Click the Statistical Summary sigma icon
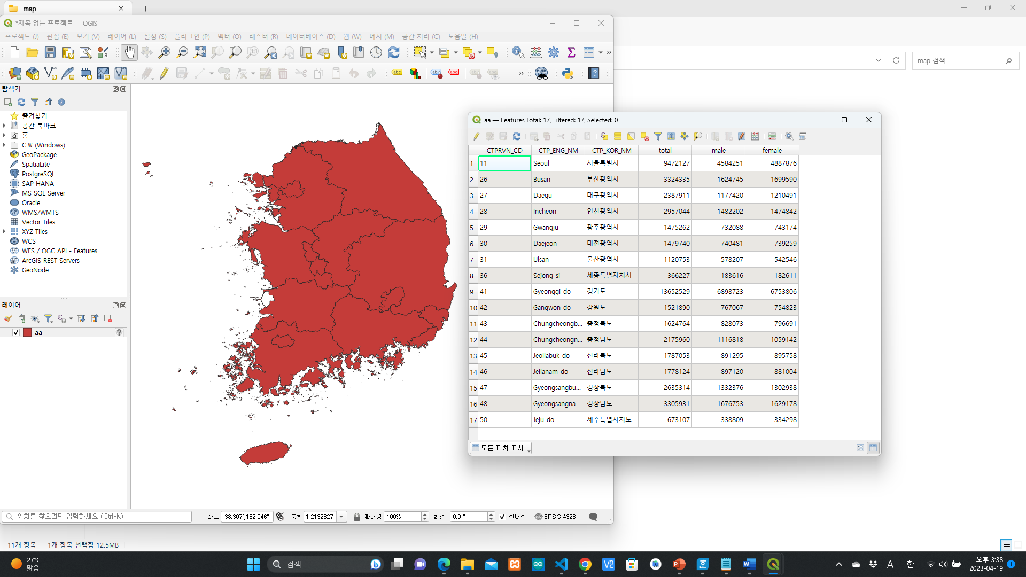 click(571, 52)
